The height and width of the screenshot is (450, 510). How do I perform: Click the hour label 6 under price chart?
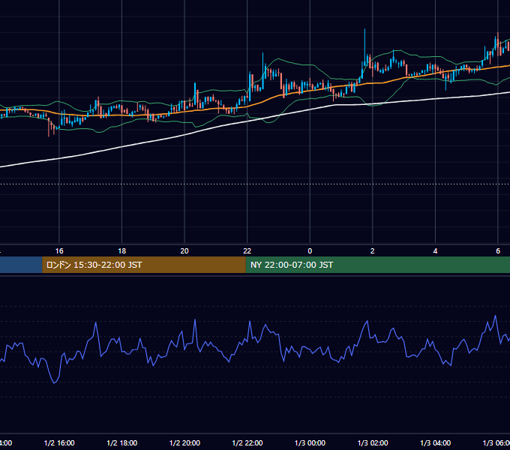pyautogui.click(x=498, y=251)
